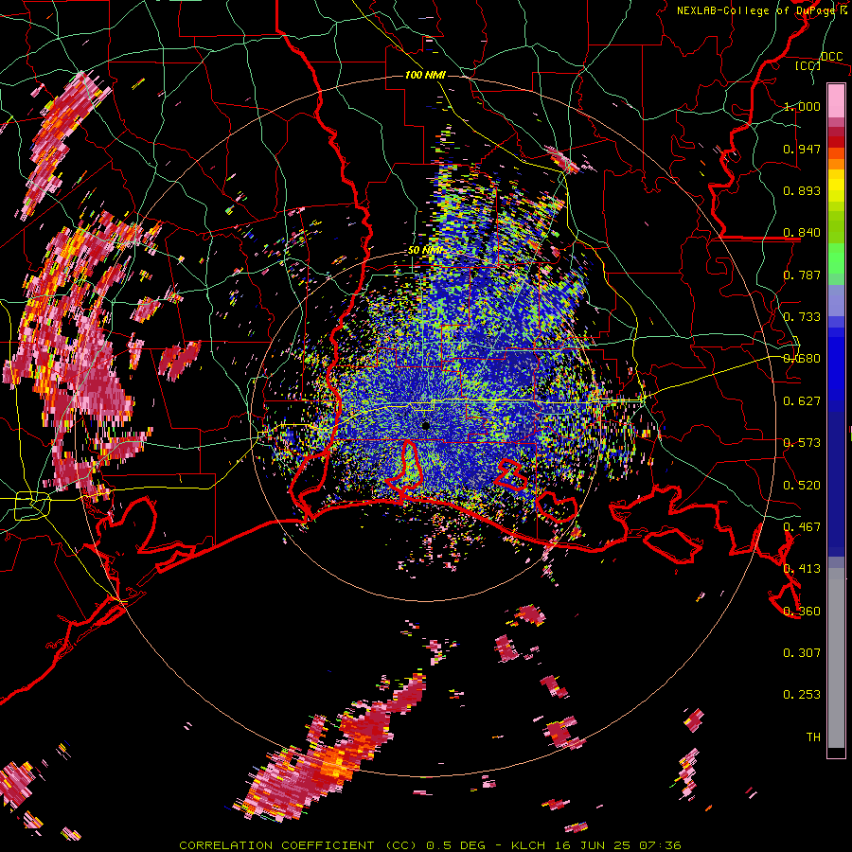The image size is (852, 852).
Task: Click the 100 NMI range ring label
Action: tap(425, 75)
